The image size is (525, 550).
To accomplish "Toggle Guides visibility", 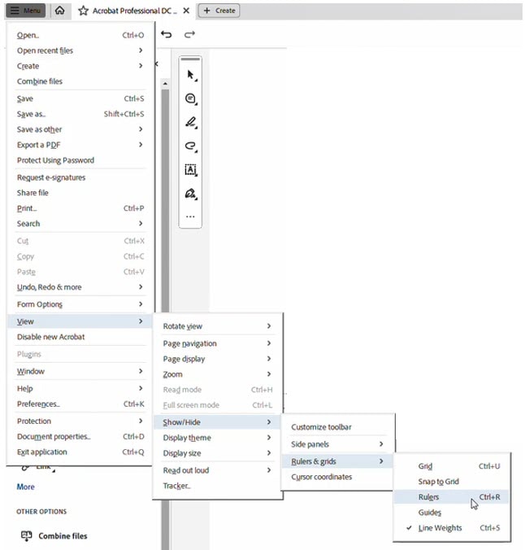I will (x=451, y=513).
